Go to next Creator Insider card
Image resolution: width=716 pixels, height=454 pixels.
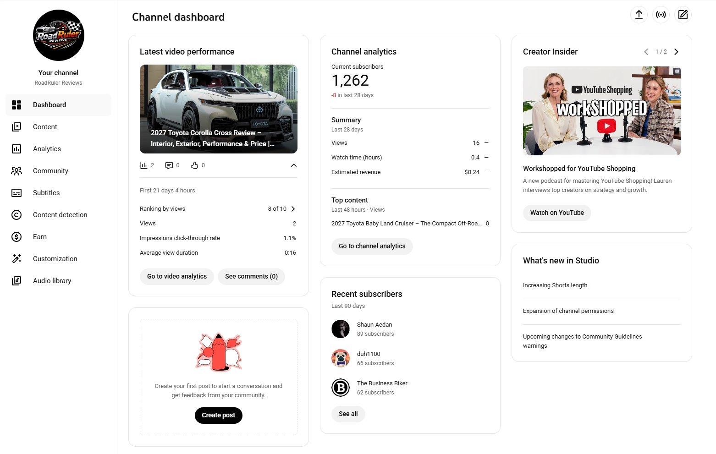(x=676, y=52)
